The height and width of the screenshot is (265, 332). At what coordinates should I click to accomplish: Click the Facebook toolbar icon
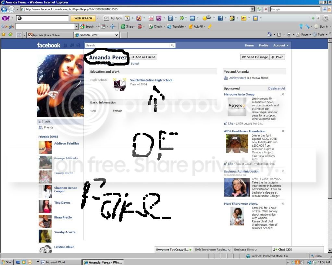coord(220,18)
